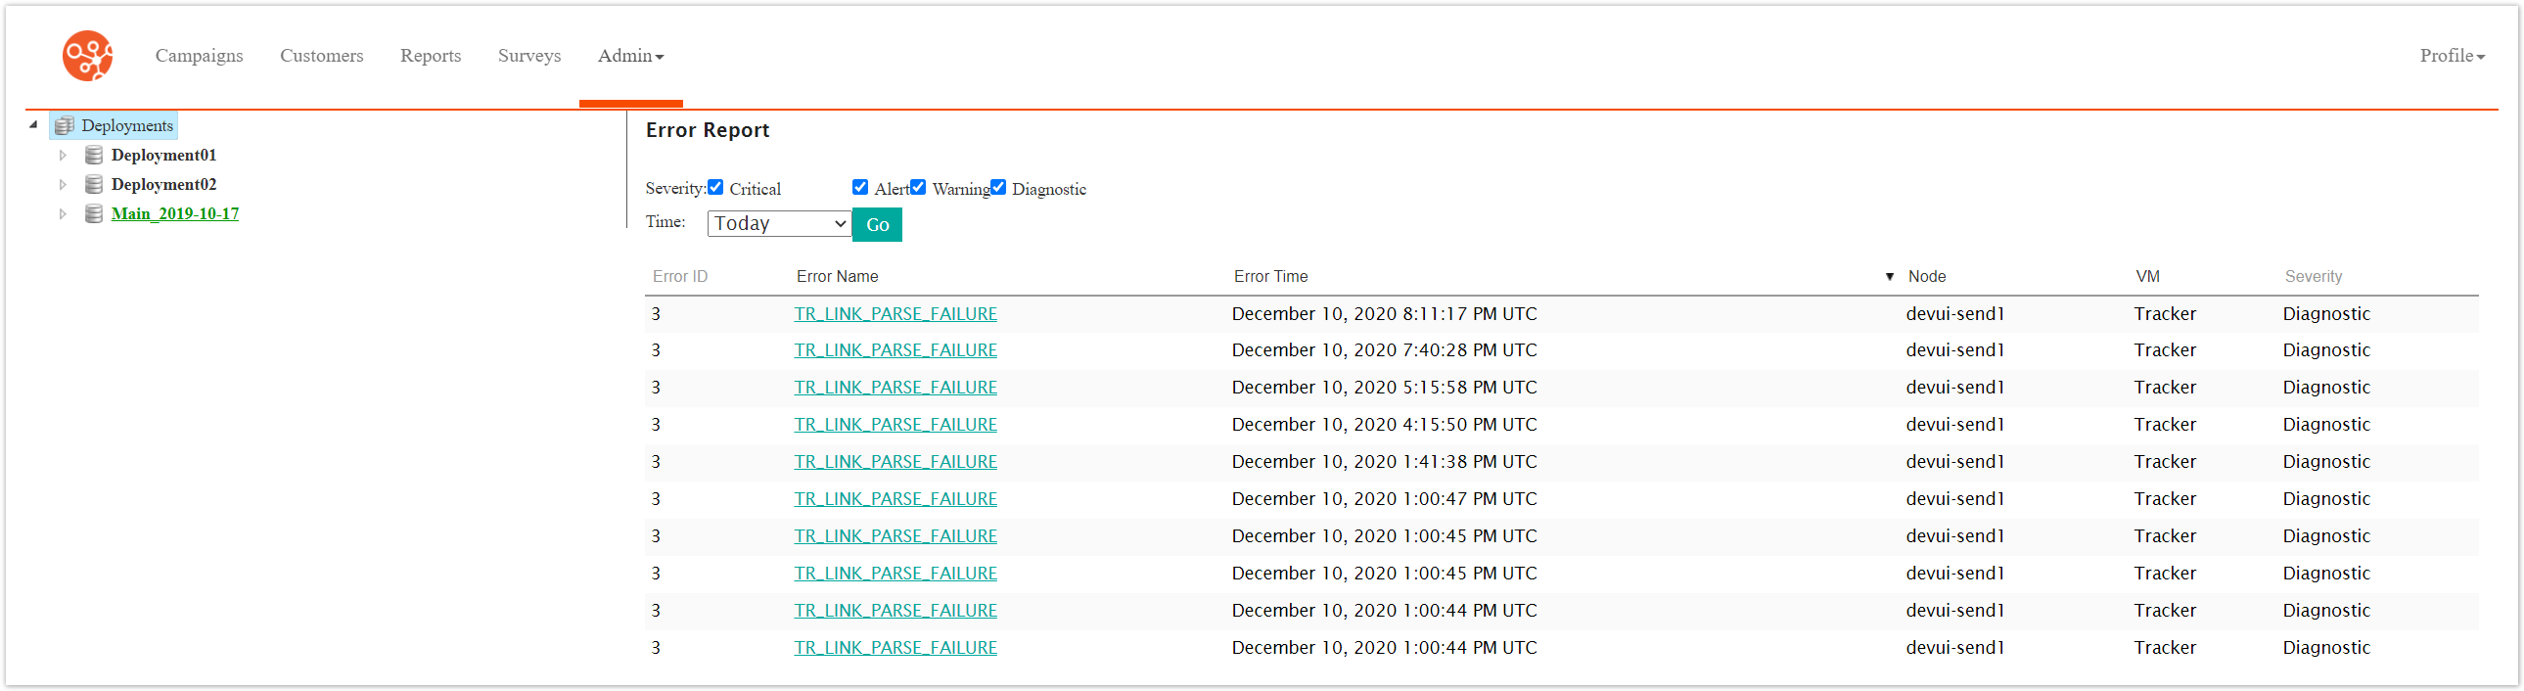Click the database icon next to Deployment01
The height and width of the screenshot is (691, 2524).
pyautogui.click(x=93, y=155)
